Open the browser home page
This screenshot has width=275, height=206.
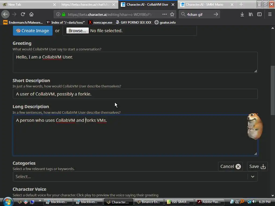pyautogui.click(x=31, y=14)
